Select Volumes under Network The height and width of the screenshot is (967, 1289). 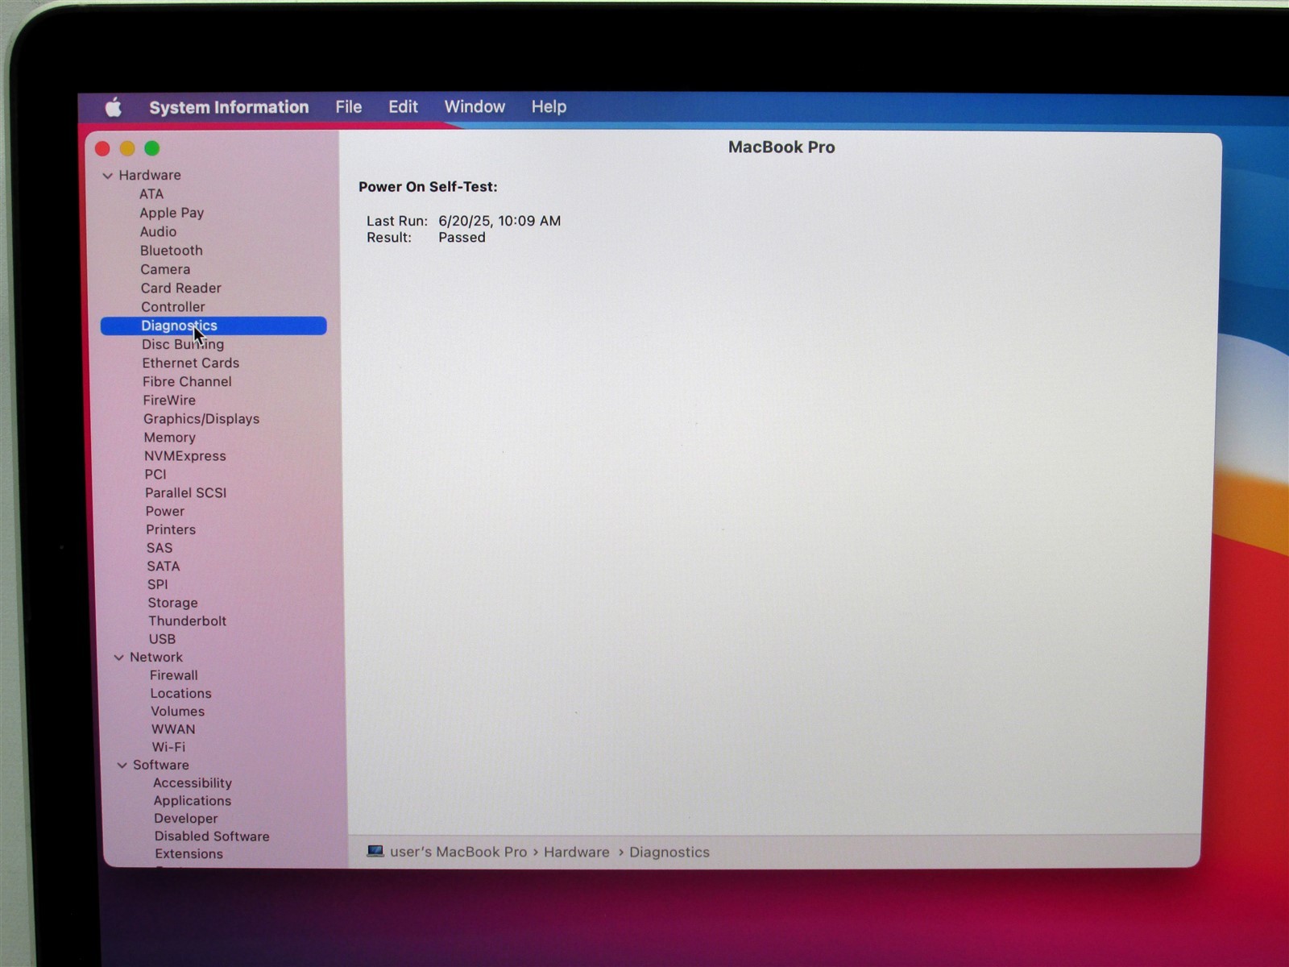pos(177,712)
